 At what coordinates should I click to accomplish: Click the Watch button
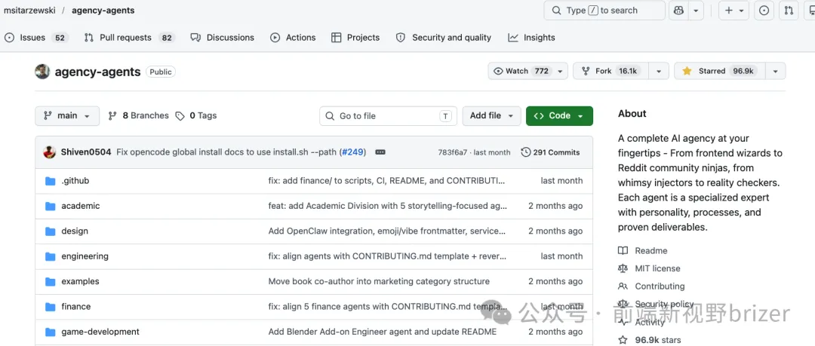point(521,71)
